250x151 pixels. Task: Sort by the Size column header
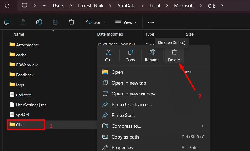[x=190, y=34]
